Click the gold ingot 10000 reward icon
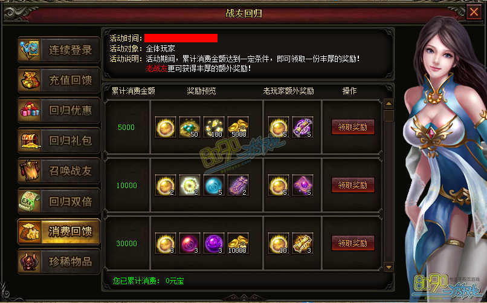Viewport: 487px width, 303px height. point(238,243)
